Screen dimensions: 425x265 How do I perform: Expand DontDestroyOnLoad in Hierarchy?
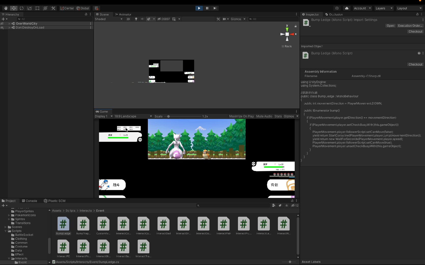click(9, 27)
